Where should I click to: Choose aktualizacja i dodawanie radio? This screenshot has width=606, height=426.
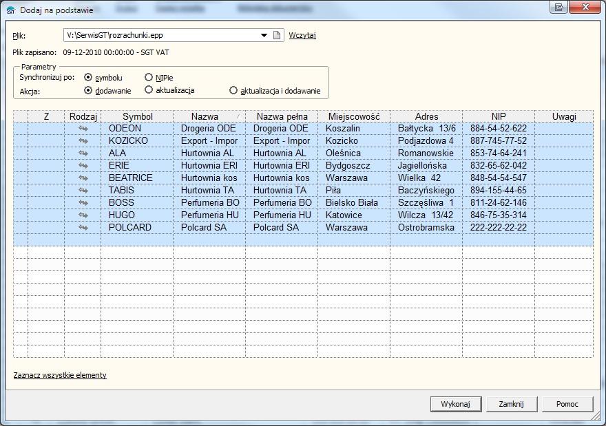click(x=233, y=90)
